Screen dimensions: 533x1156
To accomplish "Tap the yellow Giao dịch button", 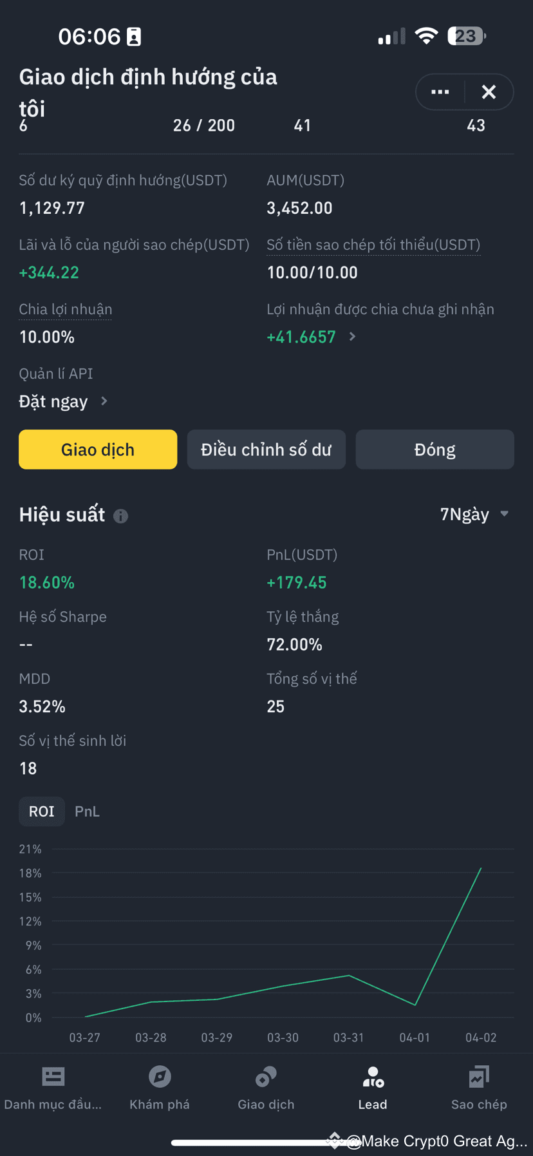I will (98, 450).
